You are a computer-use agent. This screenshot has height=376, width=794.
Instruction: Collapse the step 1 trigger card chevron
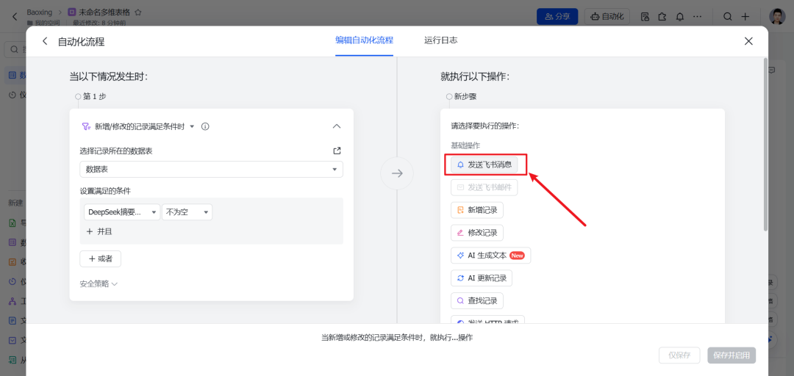(x=337, y=126)
